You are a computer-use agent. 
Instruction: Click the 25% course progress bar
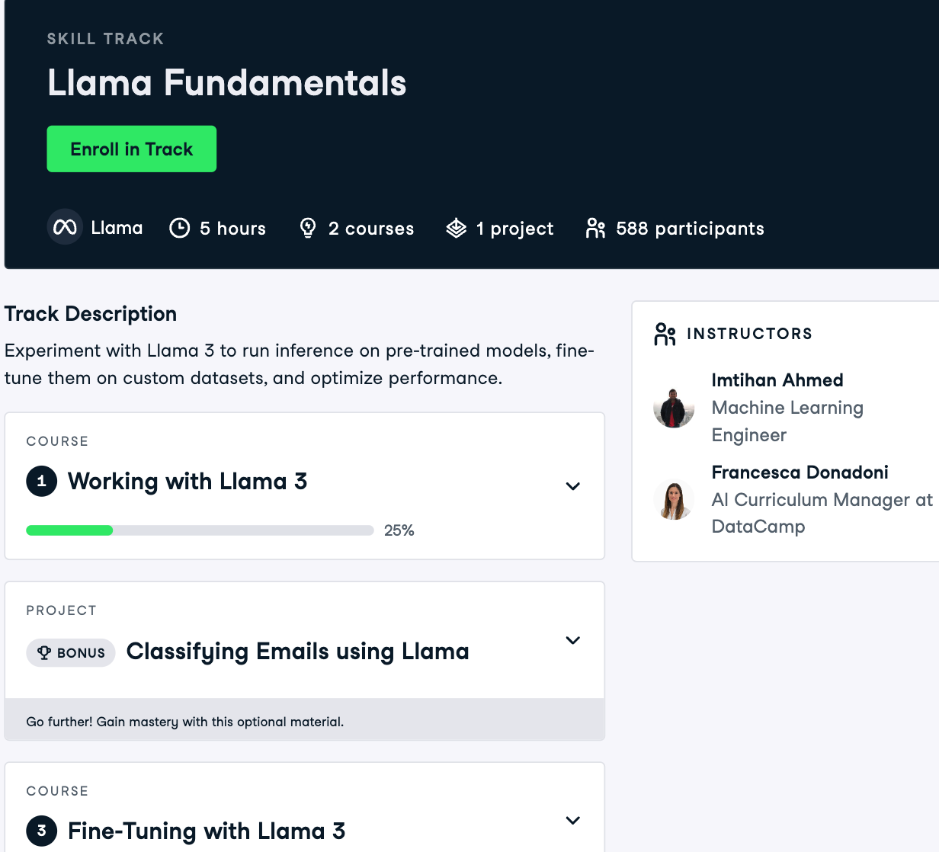[200, 530]
